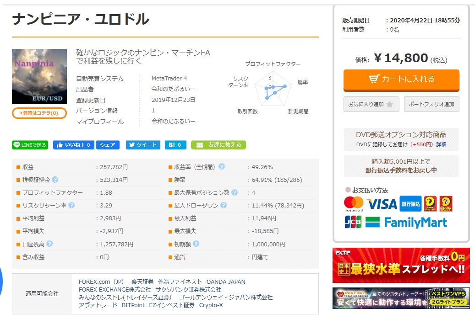Open DVD option 詳細 link
This screenshot has width=475, height=319.
441,144
